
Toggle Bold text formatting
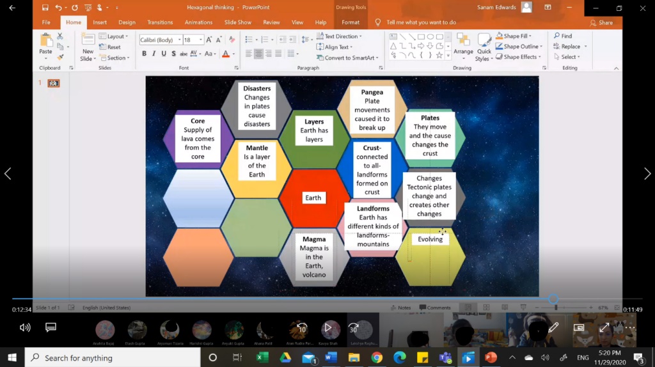pos(145,54)
